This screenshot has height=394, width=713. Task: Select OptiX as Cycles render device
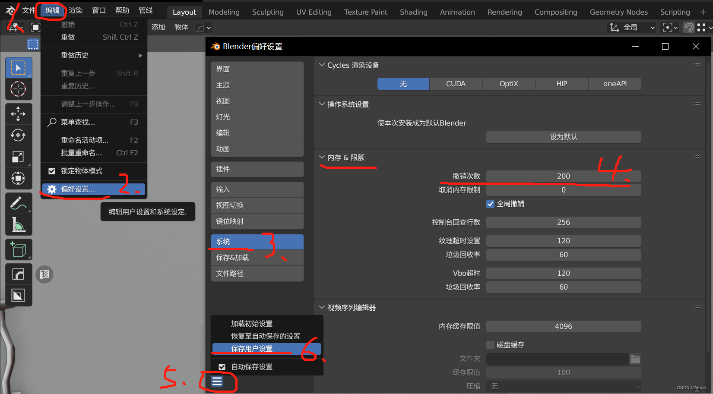(509, 84)
